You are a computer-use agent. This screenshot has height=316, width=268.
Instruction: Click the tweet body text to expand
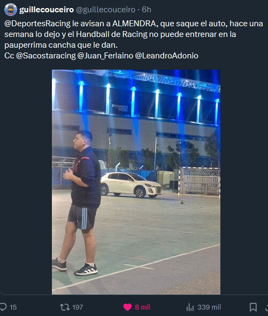(134, 40)
